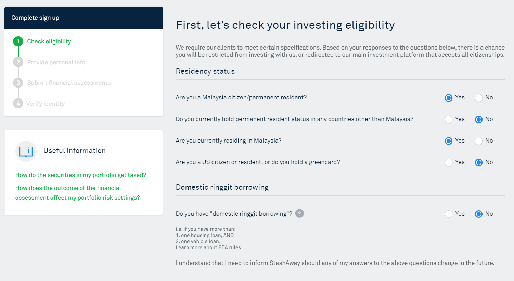Click the Useful information book icon
Screen dimensions: 514x281
point(26,151)
